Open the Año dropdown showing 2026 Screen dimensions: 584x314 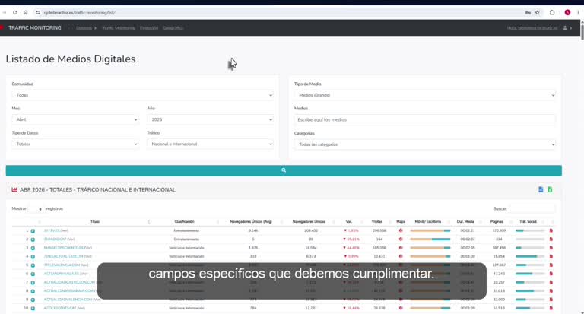click(x=210, y=119)
